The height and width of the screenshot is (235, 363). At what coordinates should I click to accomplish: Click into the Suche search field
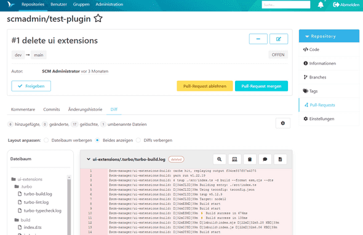[286, 5]
